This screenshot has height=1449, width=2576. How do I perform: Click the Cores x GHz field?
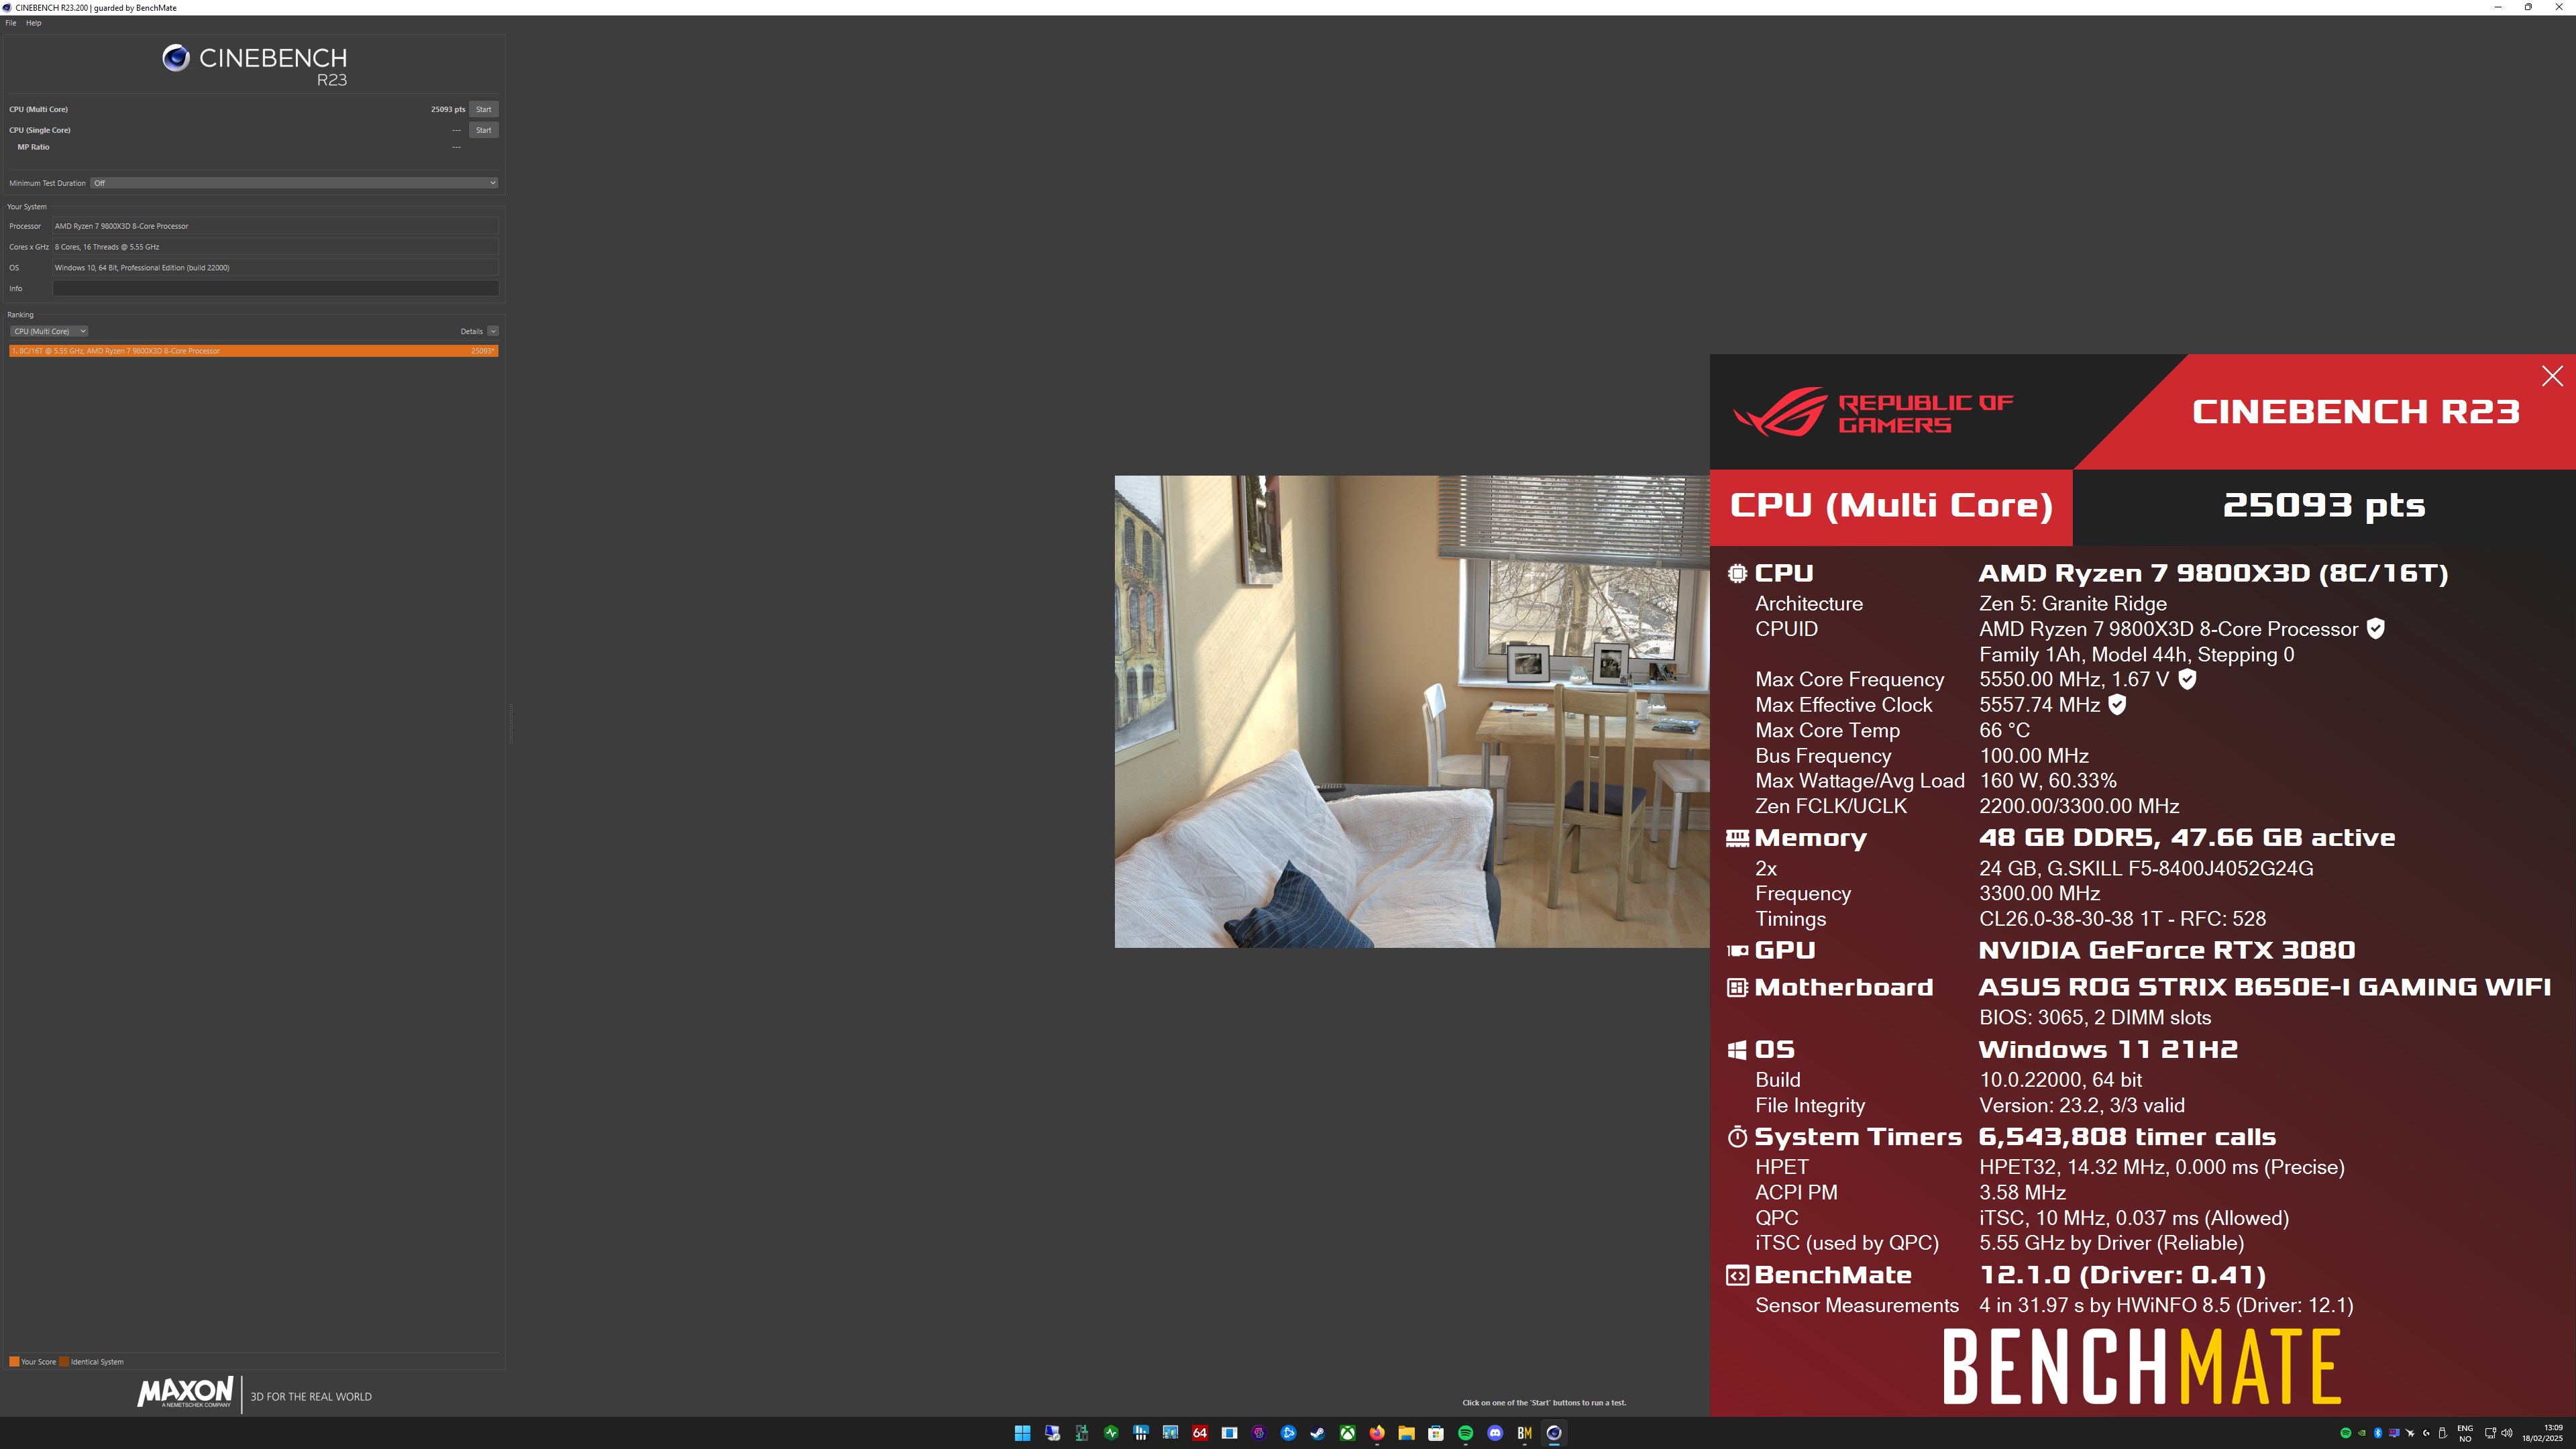point(275,247)
